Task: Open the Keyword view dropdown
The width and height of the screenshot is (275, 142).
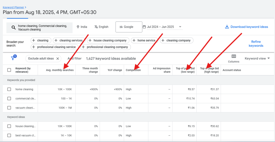Action: click(257, 58)
